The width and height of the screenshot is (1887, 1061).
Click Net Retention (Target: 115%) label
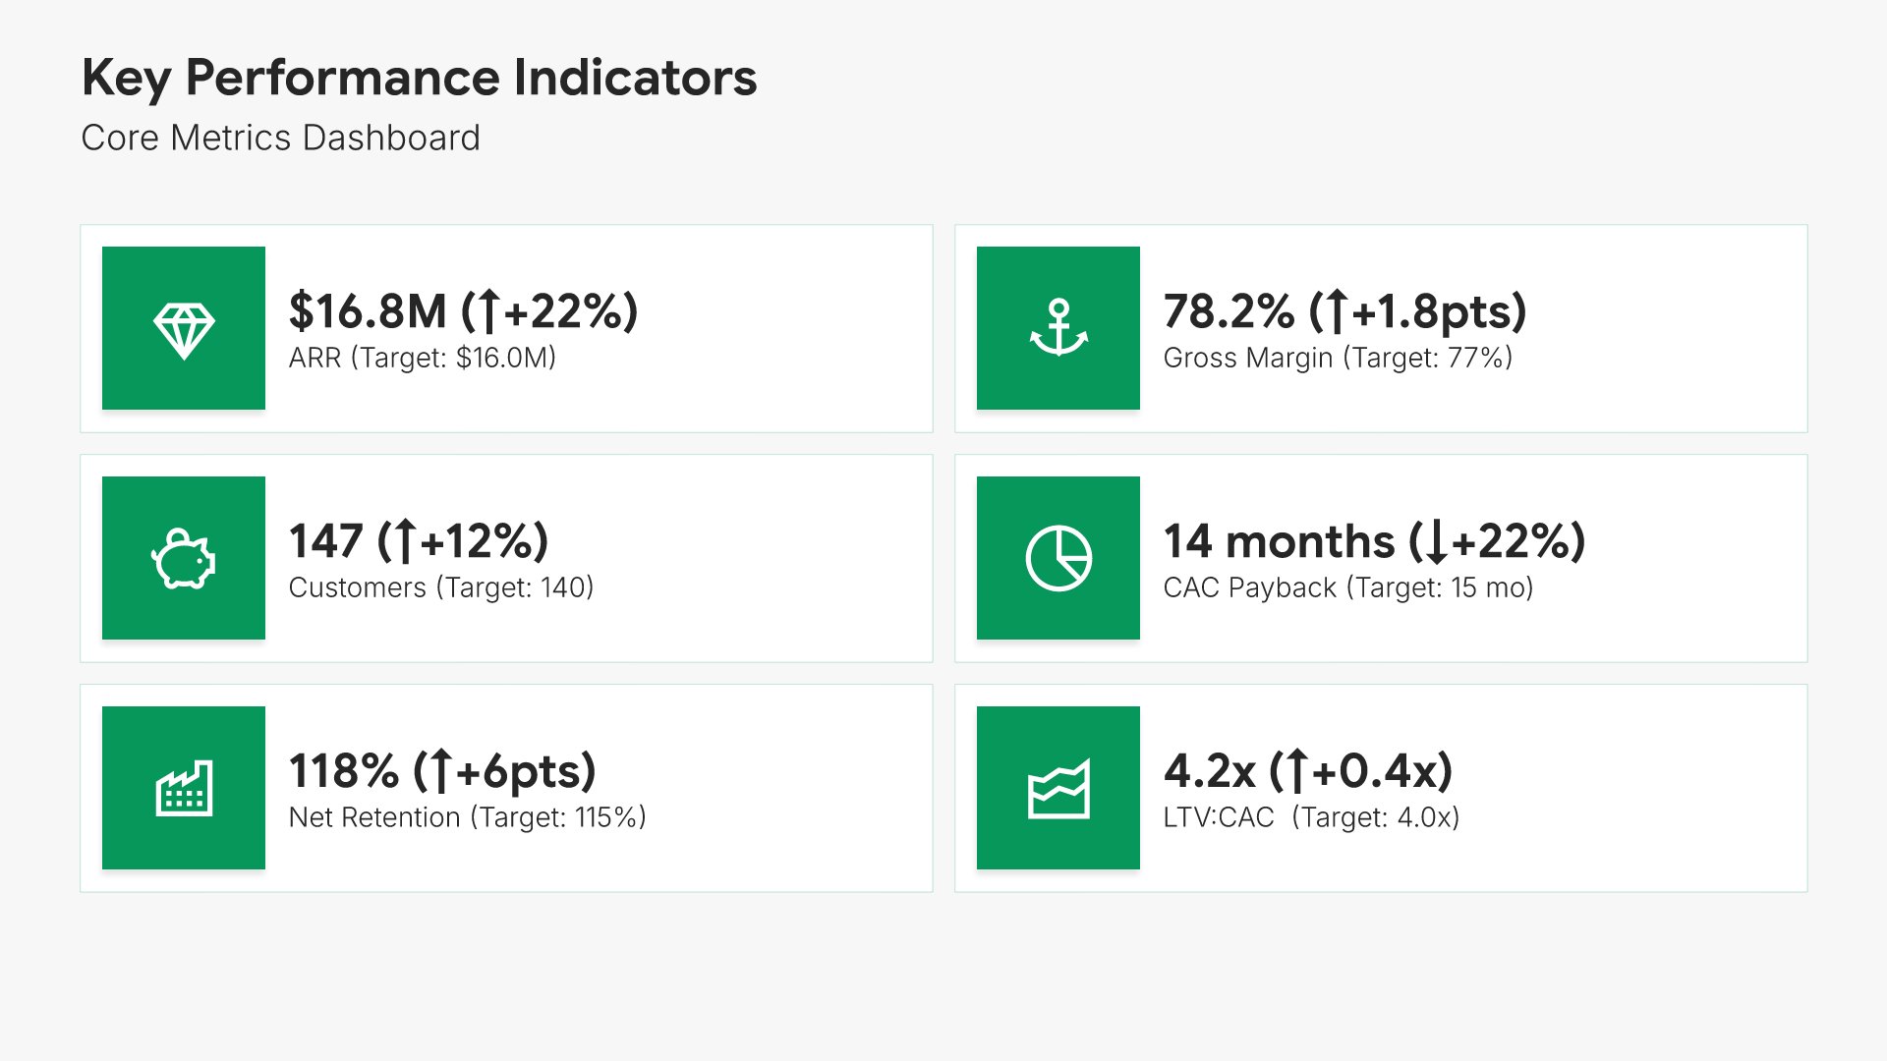click(467, 817)
